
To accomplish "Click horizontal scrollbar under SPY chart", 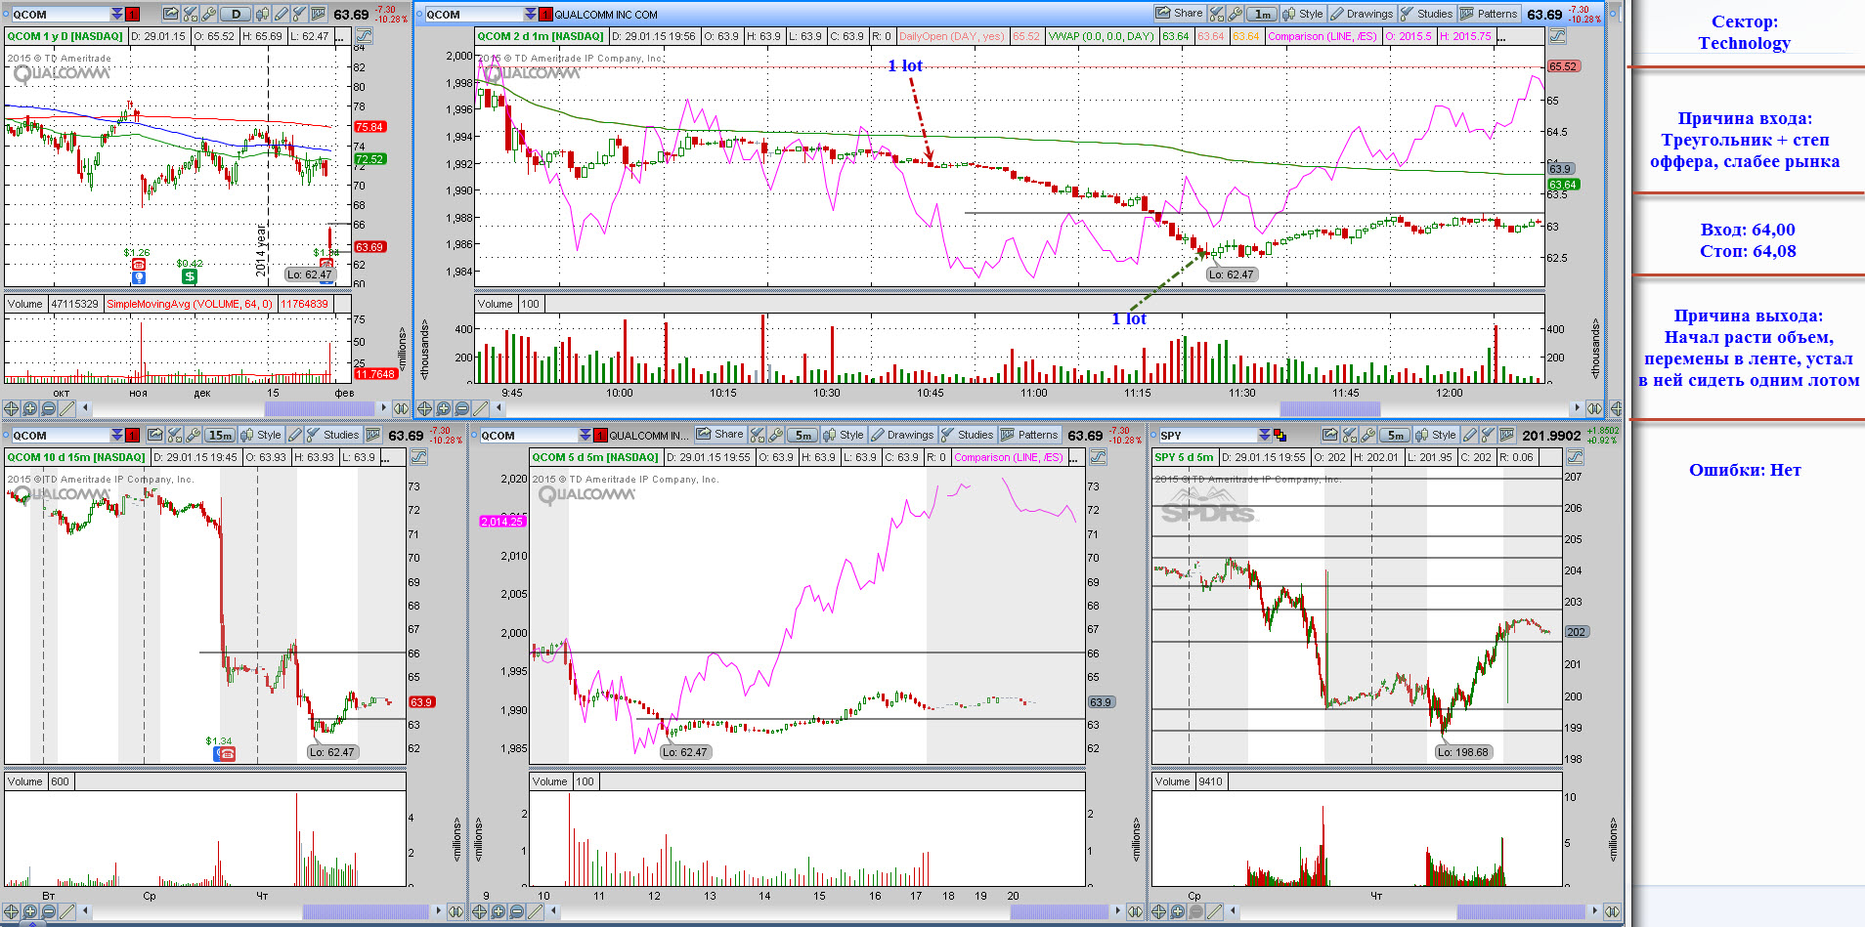I will click(1521, 911).
